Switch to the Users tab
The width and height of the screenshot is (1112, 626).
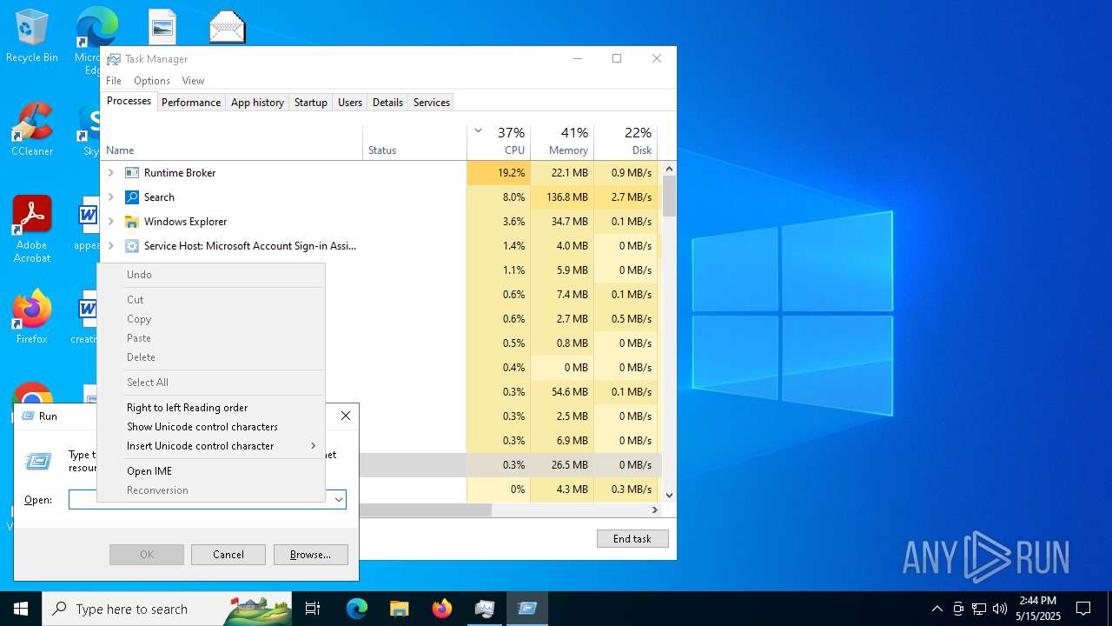[x=350, y=103]
